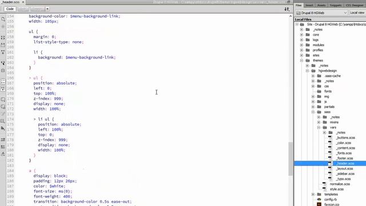
Task: Click the Move or Convert CSS icon
Action: pyautogui.click(x=3, y=128)
